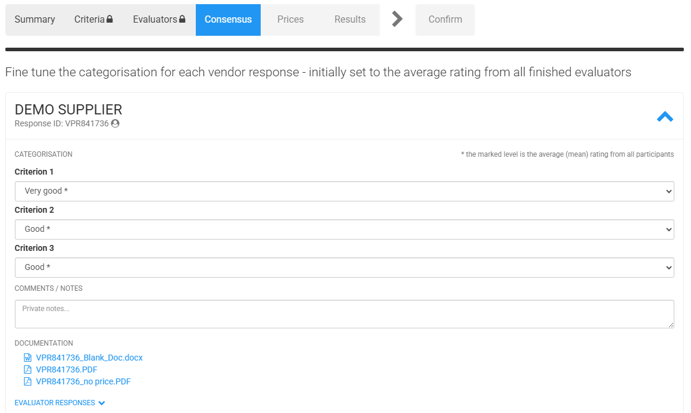Switch to the Prices tab
This screenshot has height=413, width=691.
point(290,20)
